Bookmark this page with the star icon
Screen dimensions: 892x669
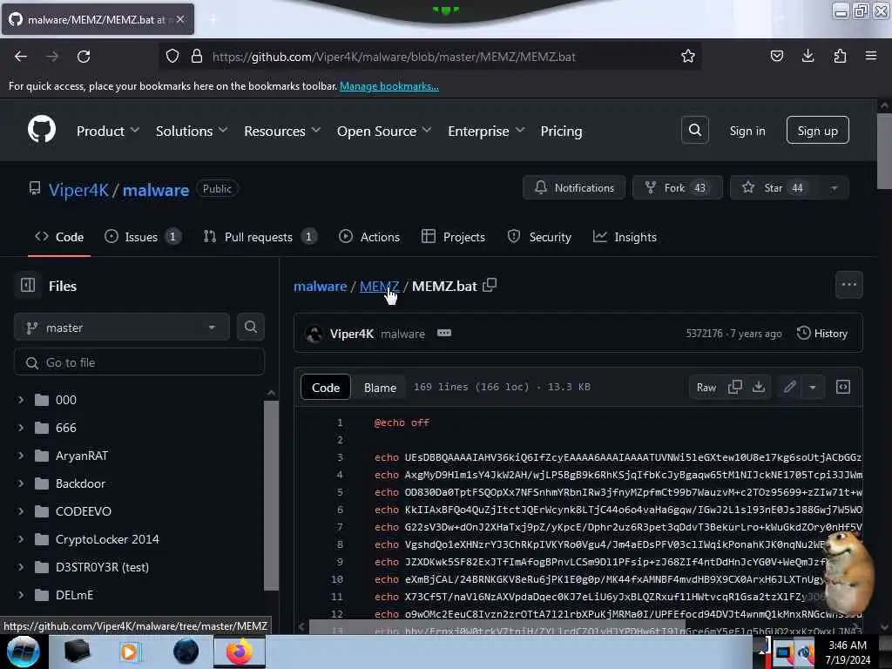[688, 57]
